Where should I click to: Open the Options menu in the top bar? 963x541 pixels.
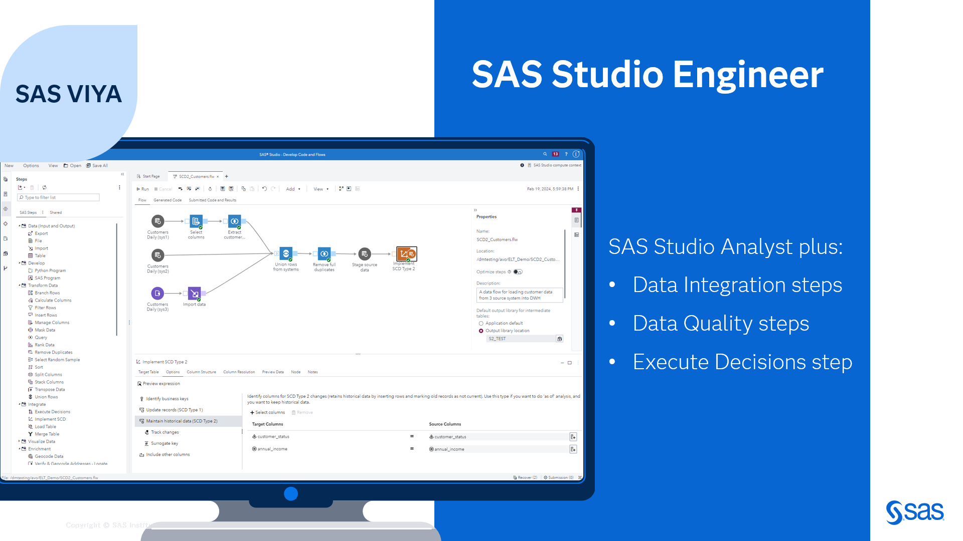pyautogui.click(x=31, y=165)
